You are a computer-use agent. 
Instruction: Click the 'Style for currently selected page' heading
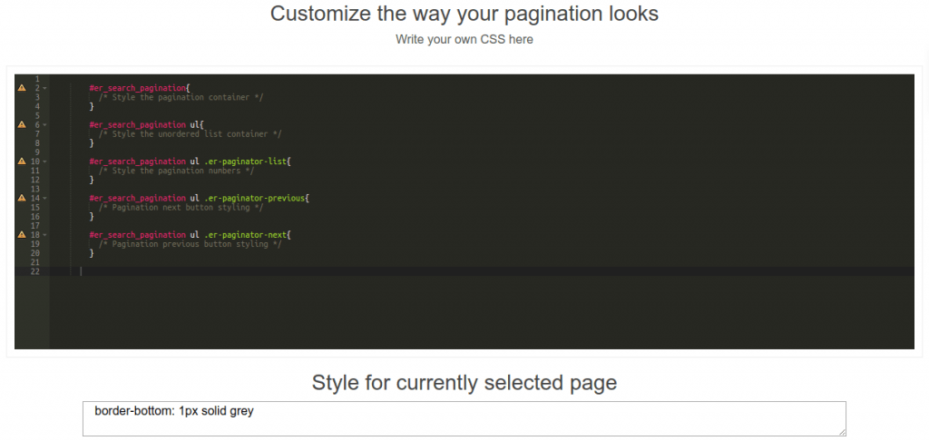pyautogui.click(x=464, y=383)
